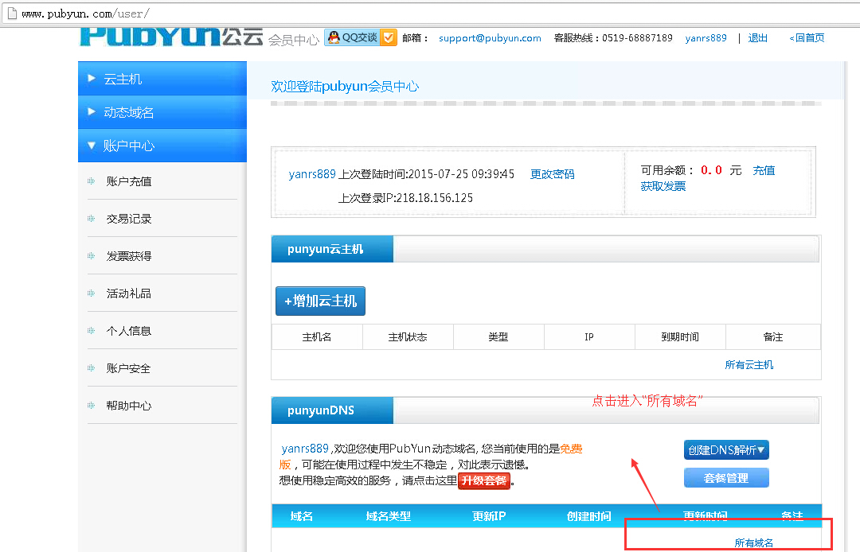Image resolution: width=860 pixels, height=552 pixels.
Task: Click the 到期时间 column header
Action: coord(680,336)
